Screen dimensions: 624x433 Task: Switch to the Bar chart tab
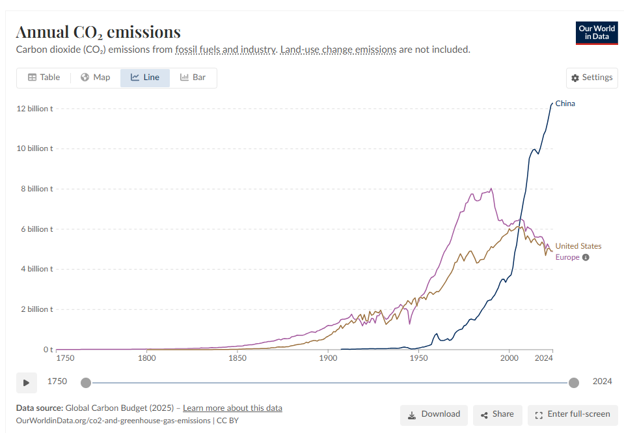193,77
